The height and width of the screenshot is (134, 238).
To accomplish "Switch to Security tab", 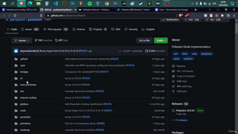I will (x=131, y=29).
